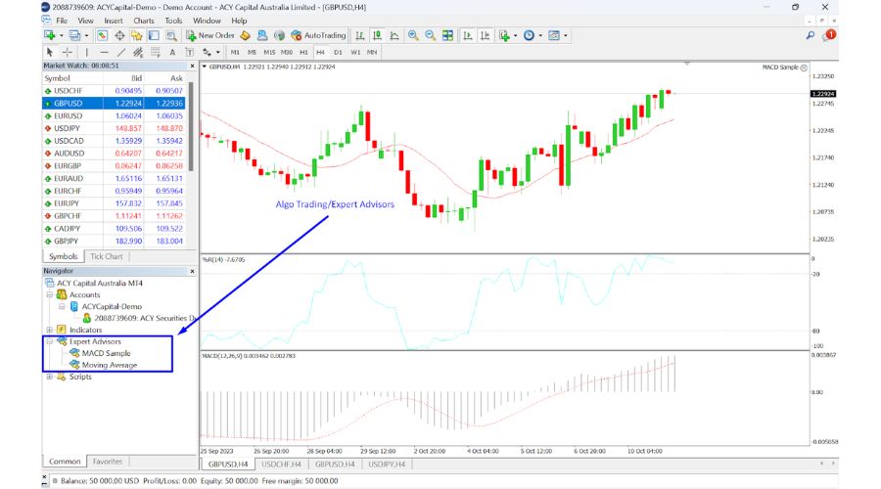Select the vertical line drawing tool
The image size is (881, 489).
pyautogui.click(x=86, y=52)
